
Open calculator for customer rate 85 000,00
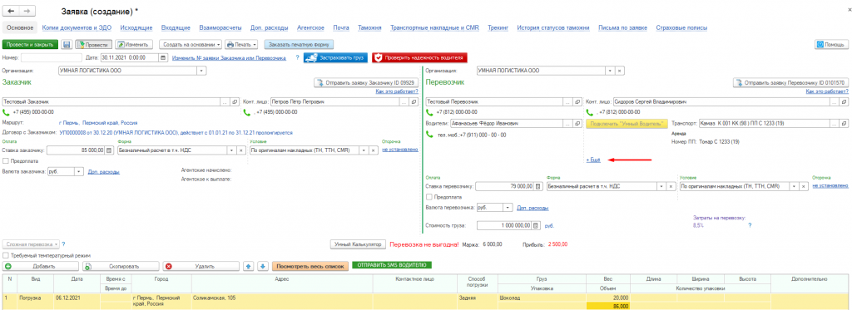pyautogui.click(x=109, y=150)
